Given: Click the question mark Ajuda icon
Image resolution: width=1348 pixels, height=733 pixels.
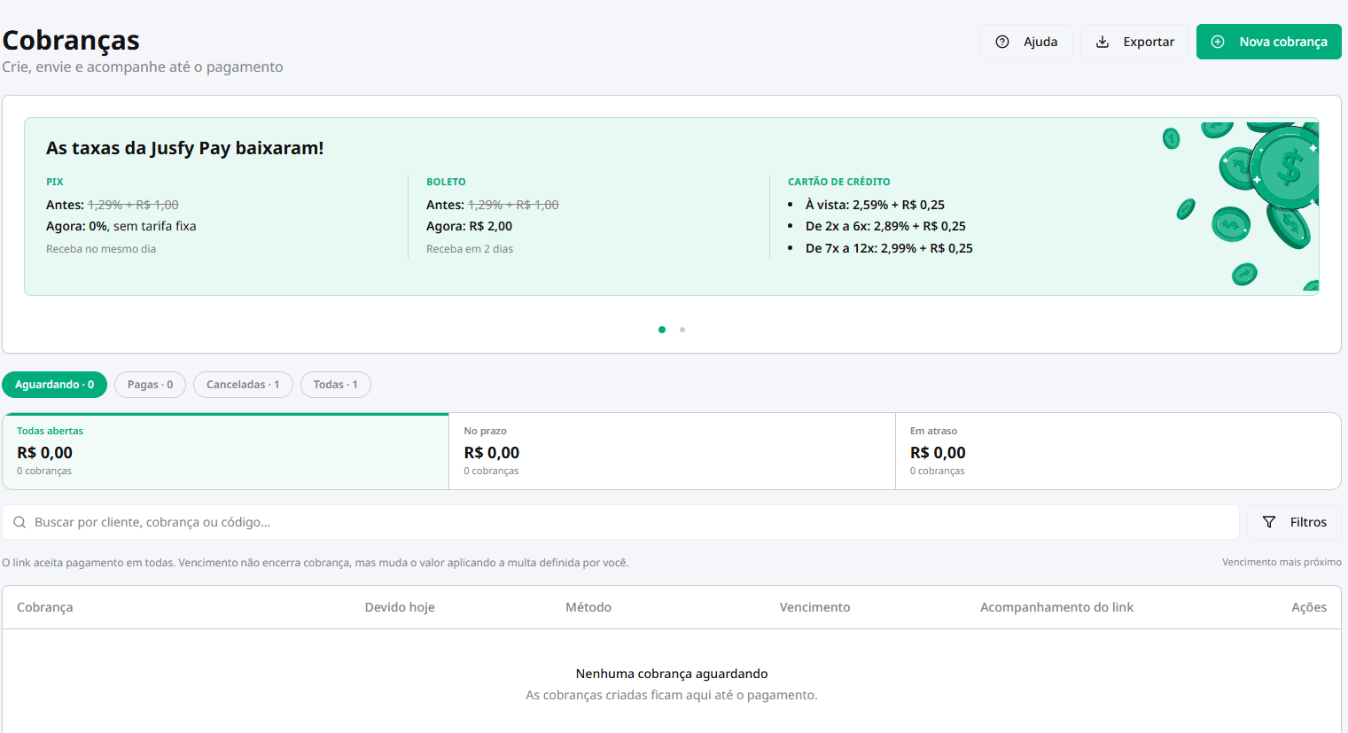Looking at the screenshot, I should click(x=1002, y=42).
